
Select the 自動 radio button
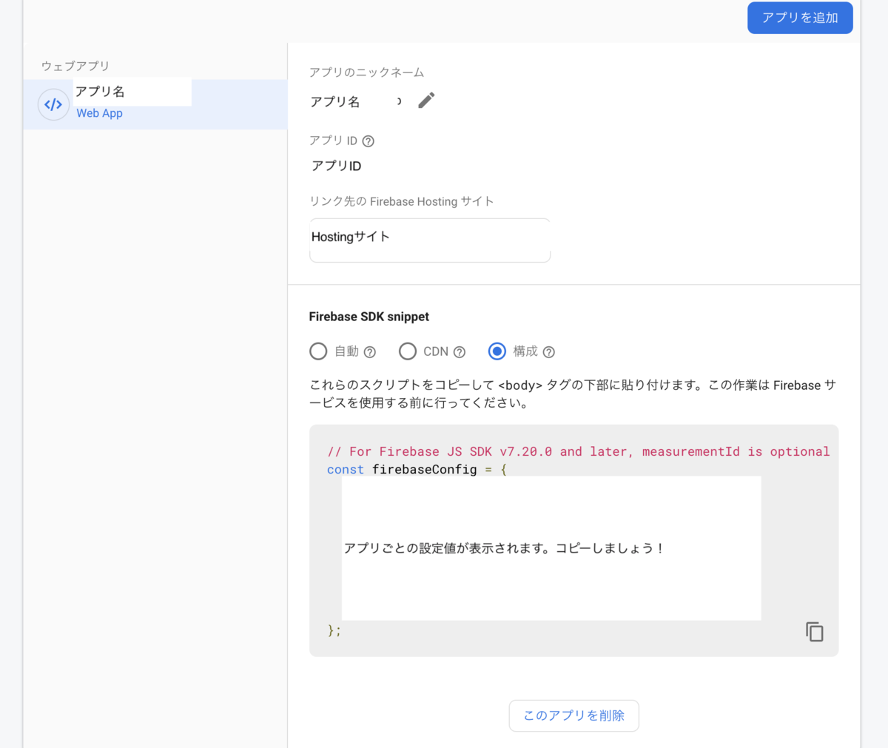318,351
